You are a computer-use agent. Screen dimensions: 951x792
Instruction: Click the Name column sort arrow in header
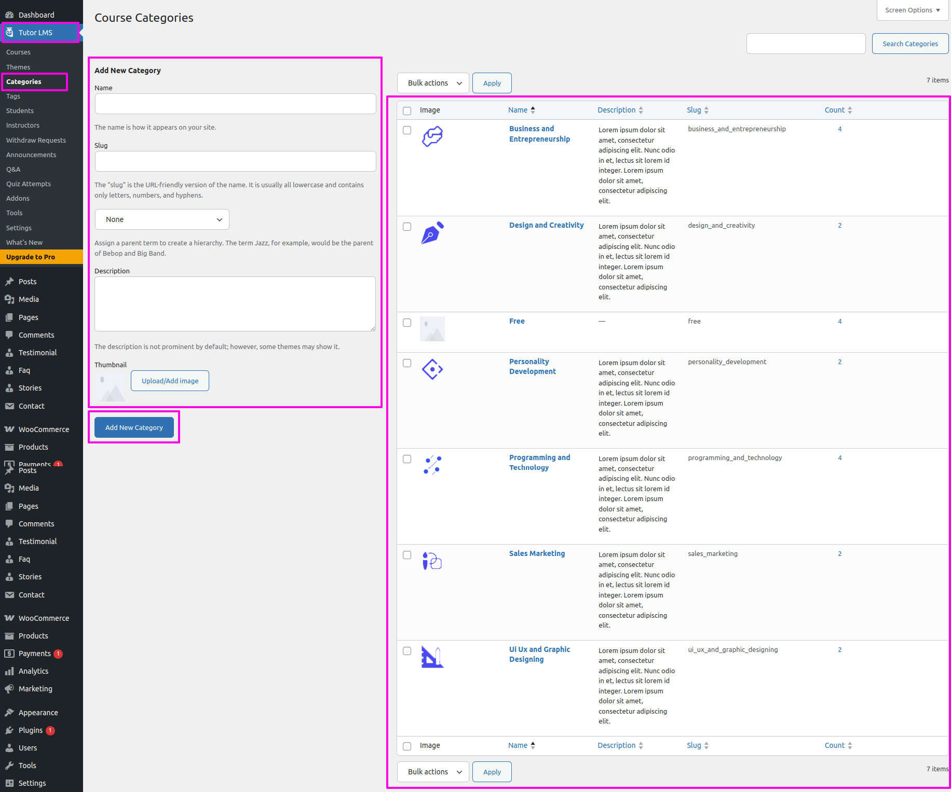[533, 110]
